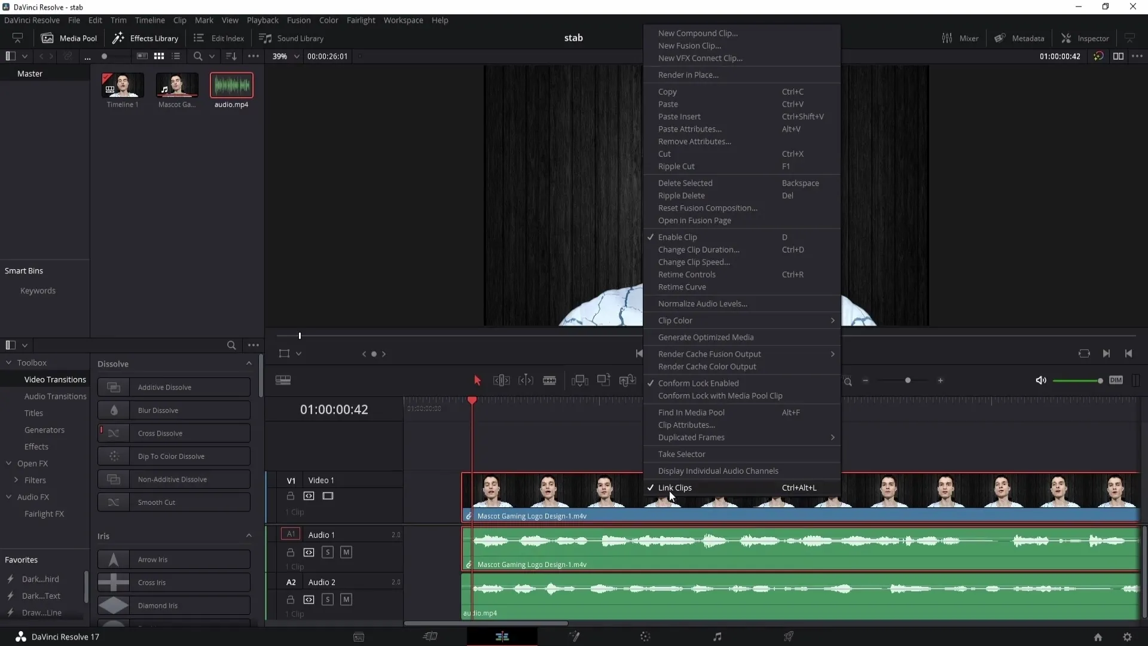Click the Fusion page icon
Image resolution: width=1148 pixels, height=646 pixels.
[x=574, y=636]
